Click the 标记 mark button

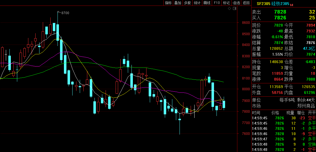(226, 3)
